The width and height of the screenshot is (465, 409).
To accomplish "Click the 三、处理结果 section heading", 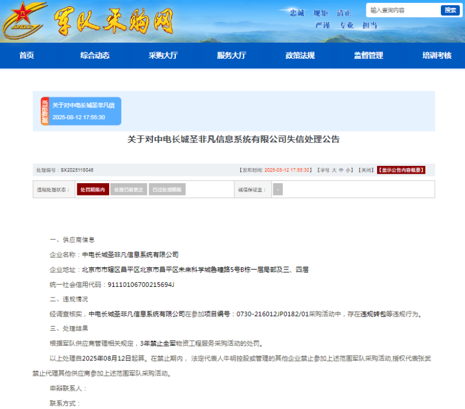I will (69, 329).
